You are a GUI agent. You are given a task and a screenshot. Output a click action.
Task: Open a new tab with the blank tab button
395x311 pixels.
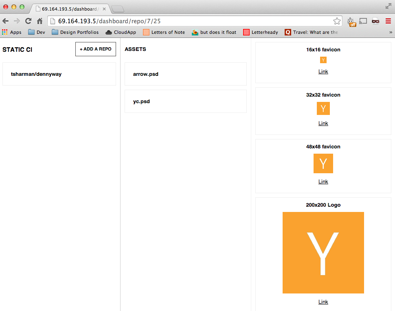coord(118,9)
